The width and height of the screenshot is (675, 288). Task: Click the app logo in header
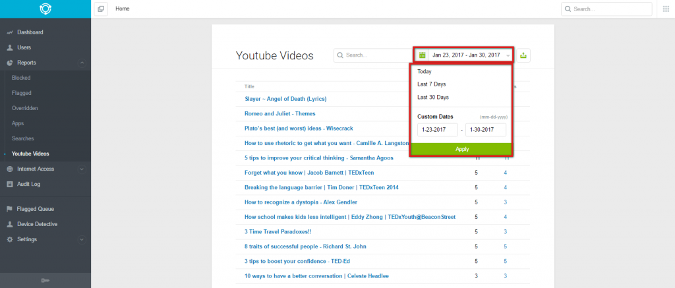click(x=45, y=9)
